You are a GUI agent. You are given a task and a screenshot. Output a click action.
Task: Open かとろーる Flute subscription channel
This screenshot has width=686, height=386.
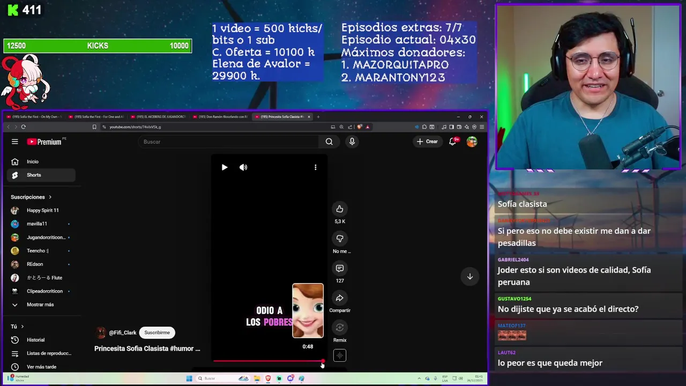[41, 278]
